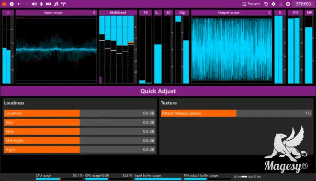Collapse the Input scope panel chevron
Screen dimensions: 316x181
(x=94, y=12)
